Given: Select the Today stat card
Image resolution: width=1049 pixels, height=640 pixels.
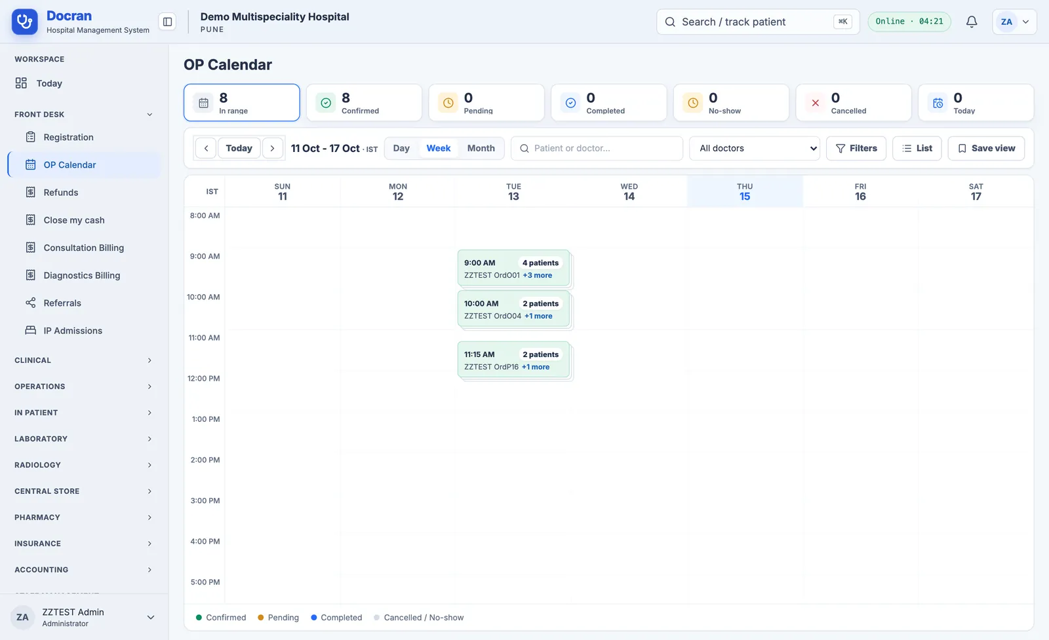Looking at the screenshot, I should 976,103.
